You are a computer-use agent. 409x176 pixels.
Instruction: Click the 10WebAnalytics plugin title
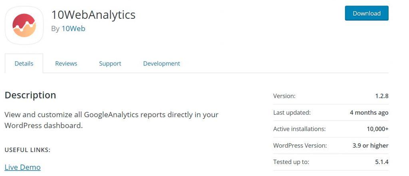click(93, 15)
